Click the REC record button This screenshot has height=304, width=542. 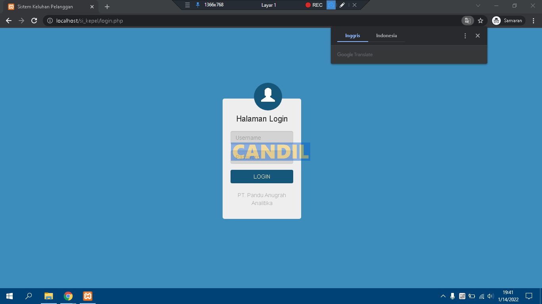[314, 5]
